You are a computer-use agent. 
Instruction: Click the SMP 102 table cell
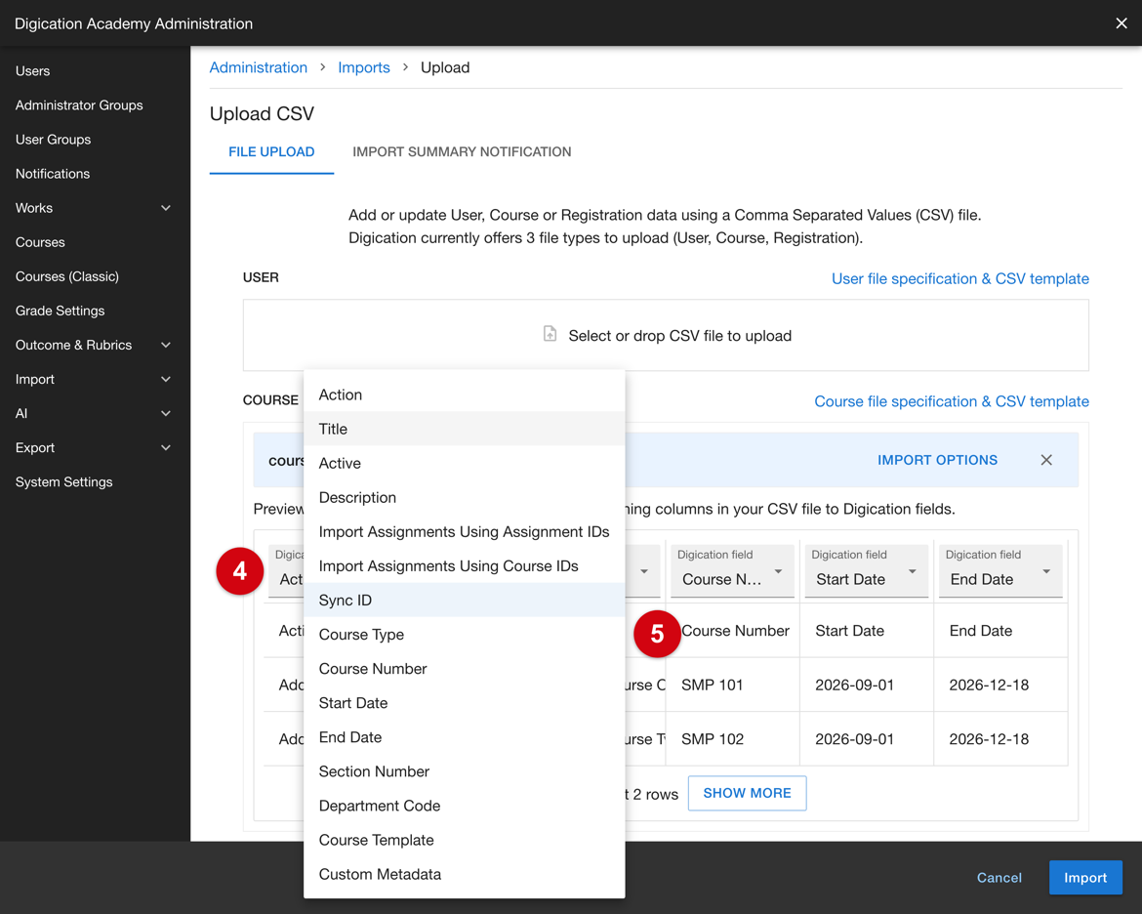pos(732,738)
